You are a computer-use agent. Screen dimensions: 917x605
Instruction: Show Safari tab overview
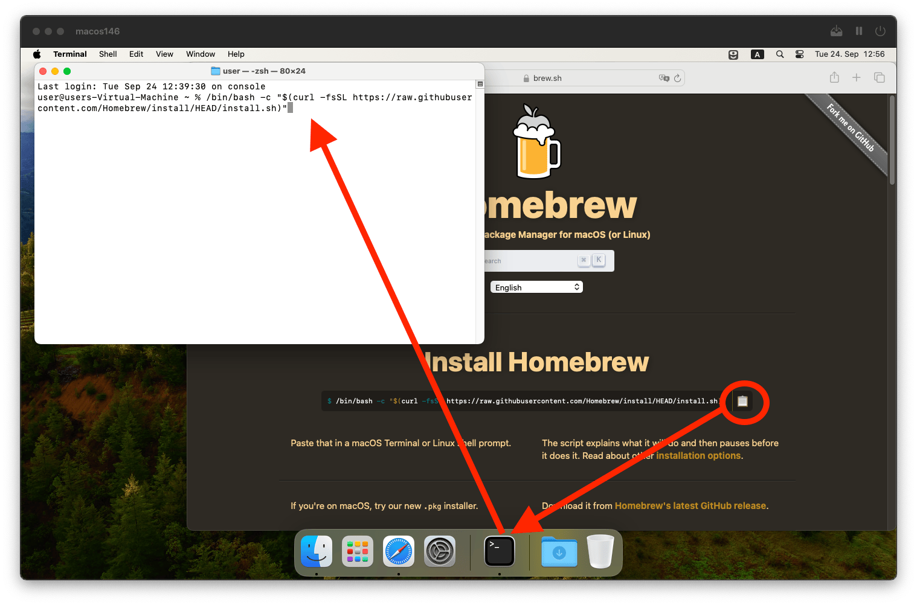click(879, 78)
